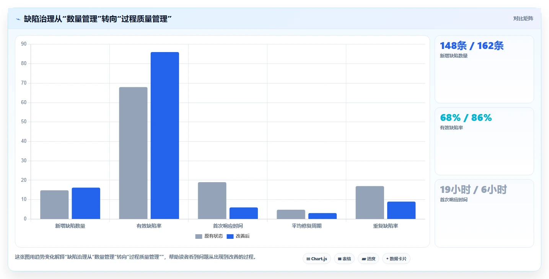Image resolution: width=549 pixels, height=279 pixels.
Task: Click the Chart.js tag pill
Action: pos(316,259)
